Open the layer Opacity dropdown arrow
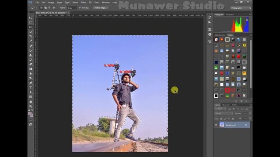The image size is (280, 157). pos(250,113)
